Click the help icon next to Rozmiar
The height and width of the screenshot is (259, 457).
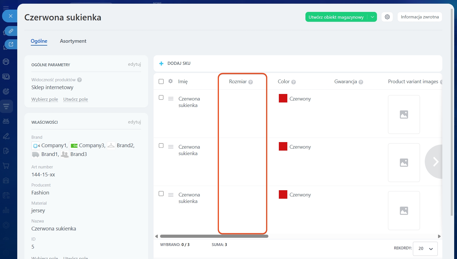click(x=251, y=82)
